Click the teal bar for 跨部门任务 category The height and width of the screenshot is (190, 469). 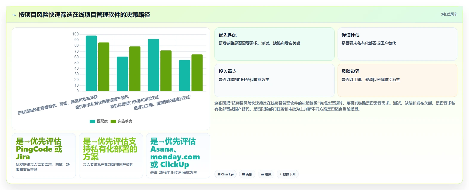[x=154, y=65]
